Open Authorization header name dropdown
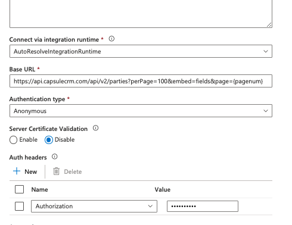 (94, 206)
